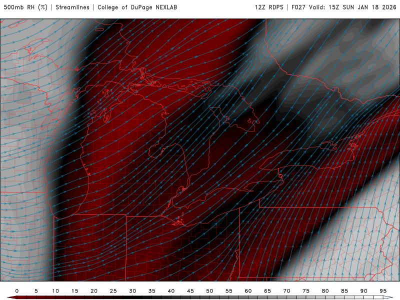
Task: Click the '20' colorbar scale label
Action: pyautogui.click(x=94, y=291)
